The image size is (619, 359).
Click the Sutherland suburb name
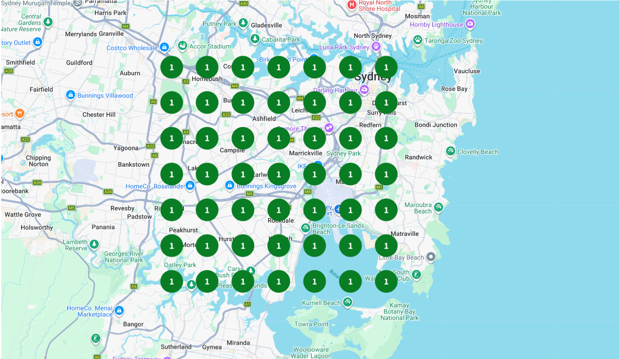tap(176, 347)
